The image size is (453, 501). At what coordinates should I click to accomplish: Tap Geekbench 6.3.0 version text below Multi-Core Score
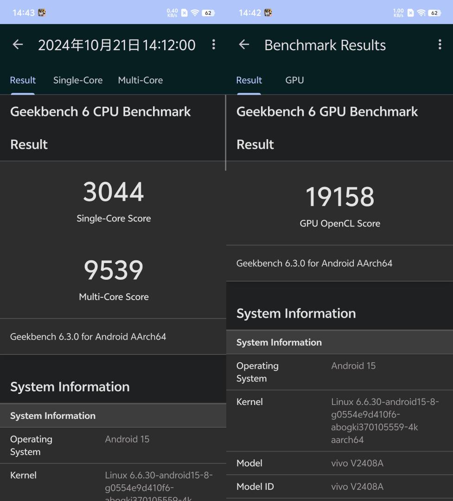tap(88, 337)
